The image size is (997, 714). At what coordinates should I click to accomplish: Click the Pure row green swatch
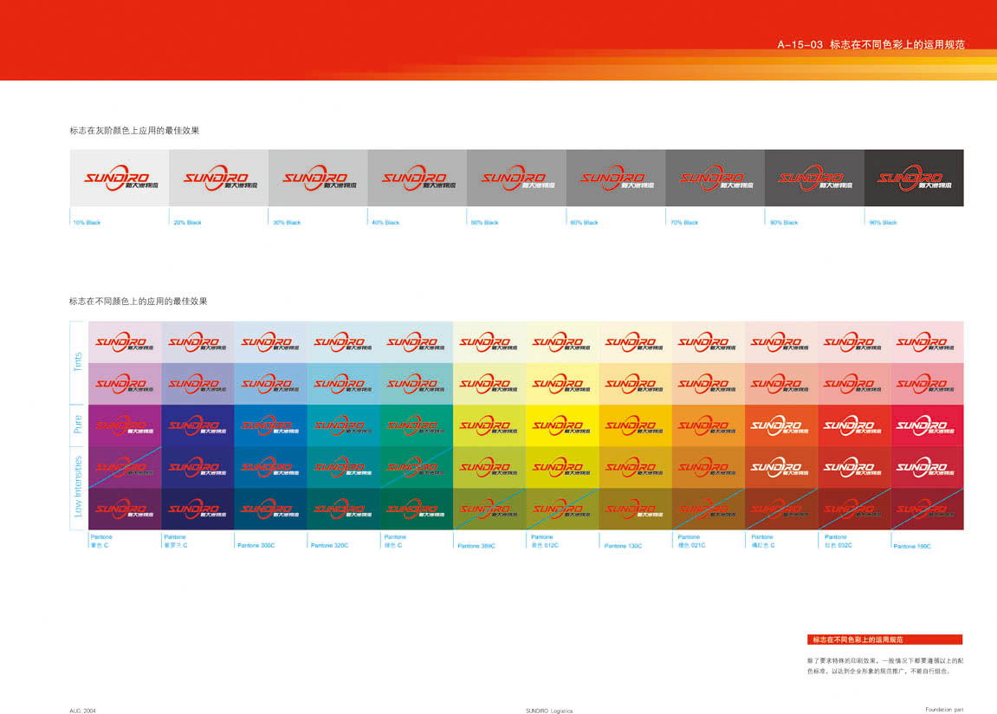[x=417, y=425]
